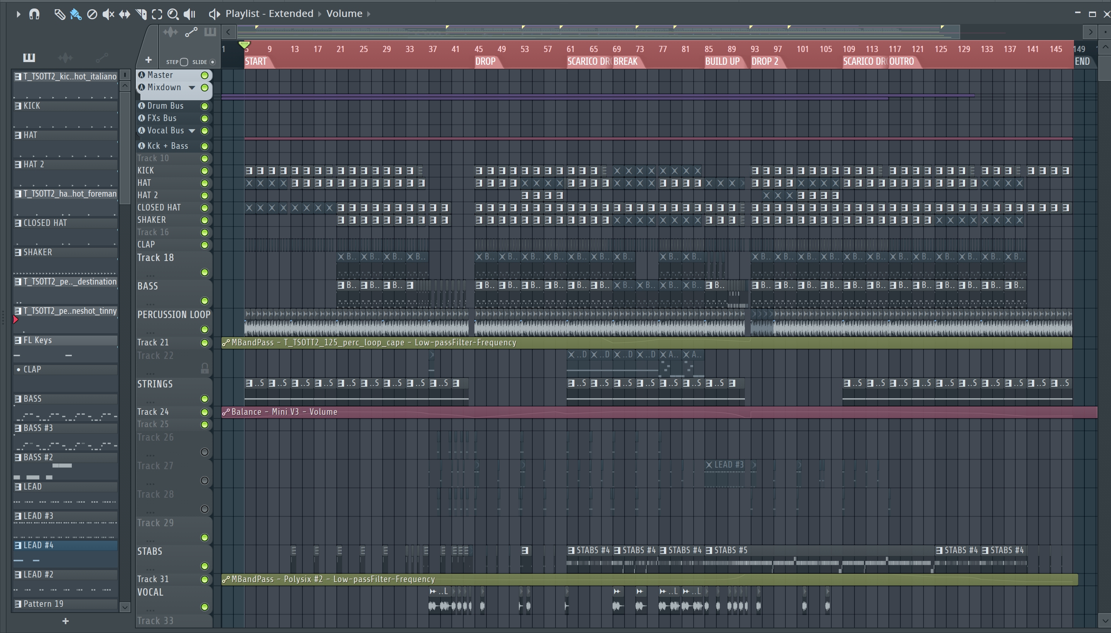Select Pattern 19 in the picker
The width and height of the screenshot is (1111, 633).
click(65, 604)
